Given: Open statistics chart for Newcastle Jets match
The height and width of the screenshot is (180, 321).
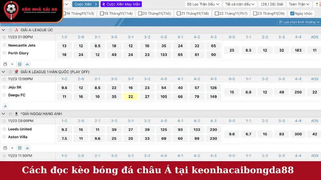Looking at the screenshot, I should (x=27, y=64).
